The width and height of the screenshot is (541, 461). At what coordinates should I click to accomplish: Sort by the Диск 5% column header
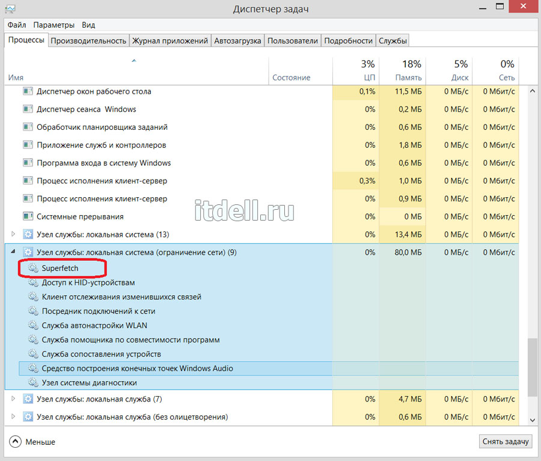pyautogui.click(x=449, y=71)
